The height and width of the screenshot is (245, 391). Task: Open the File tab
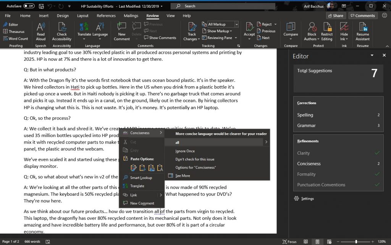pos(8,15)
